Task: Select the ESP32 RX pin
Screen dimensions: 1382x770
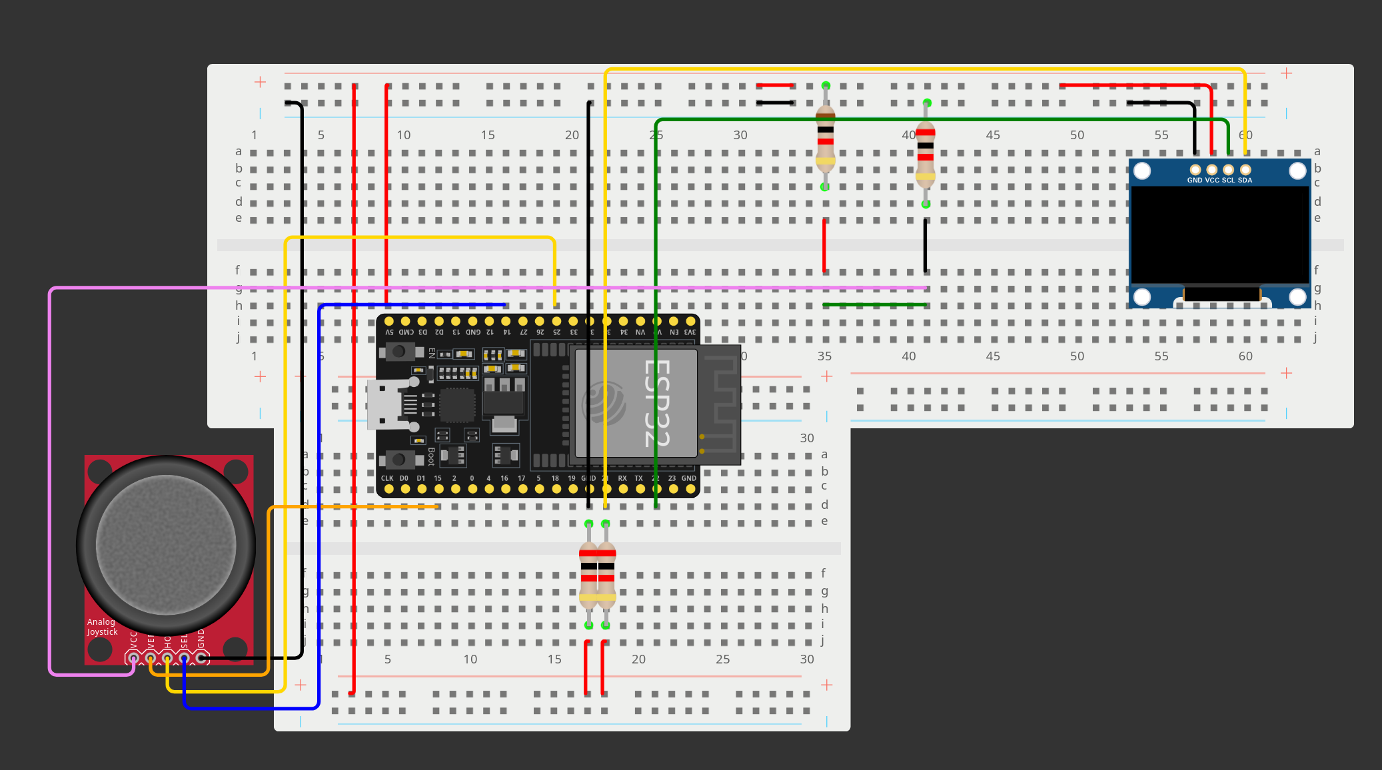Action: pyautogui.click(x=623, y=489)
